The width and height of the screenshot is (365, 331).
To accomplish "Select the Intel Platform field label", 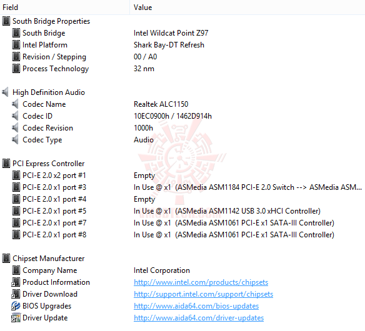I will [x=45, y=45].
